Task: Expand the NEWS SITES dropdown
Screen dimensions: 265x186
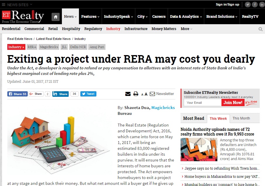Action: coord(20,5)
